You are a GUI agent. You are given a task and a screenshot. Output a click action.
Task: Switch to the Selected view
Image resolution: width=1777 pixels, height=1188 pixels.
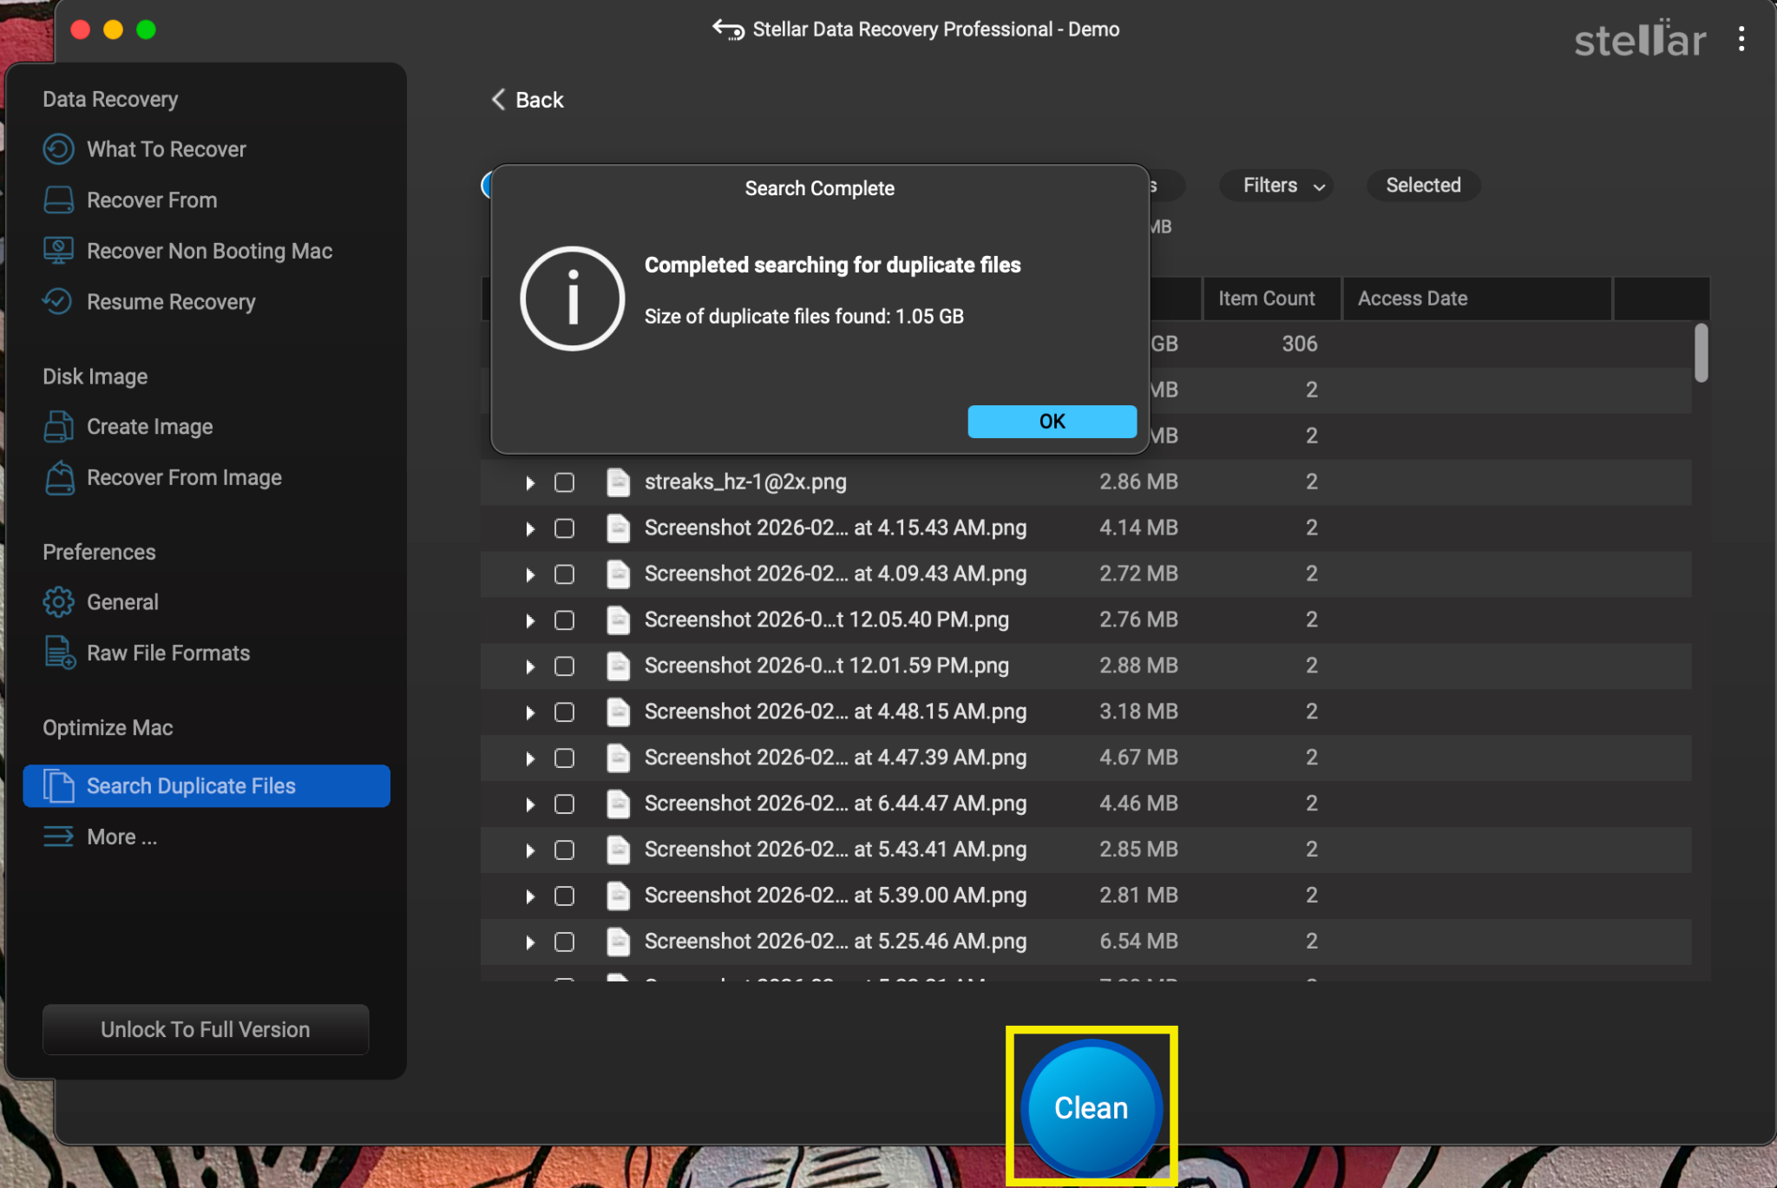click(1422, 185)
